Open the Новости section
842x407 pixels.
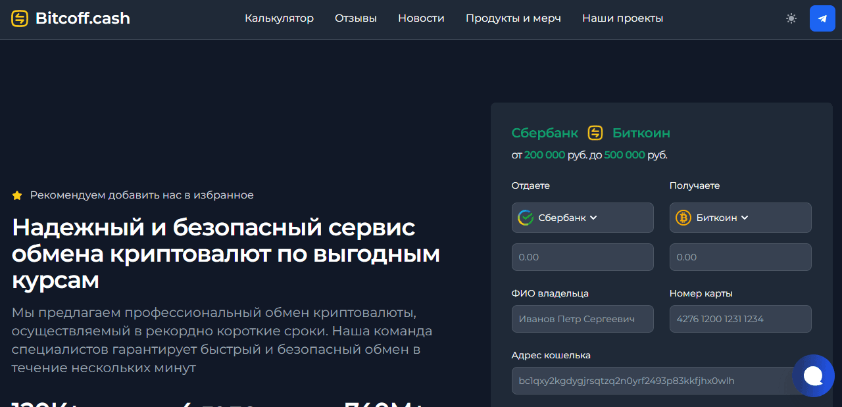pos(421,18)
